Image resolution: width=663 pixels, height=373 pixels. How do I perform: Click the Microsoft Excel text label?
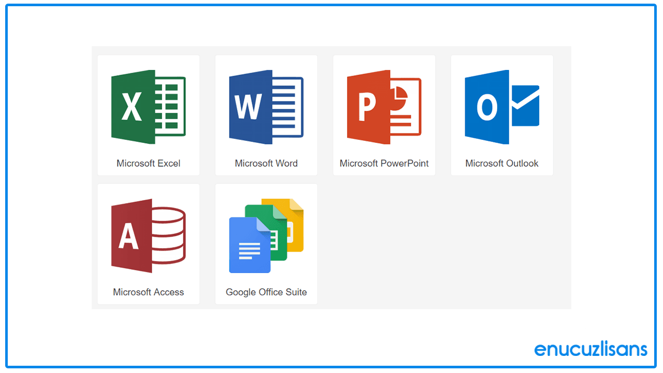tap(149, 163)
